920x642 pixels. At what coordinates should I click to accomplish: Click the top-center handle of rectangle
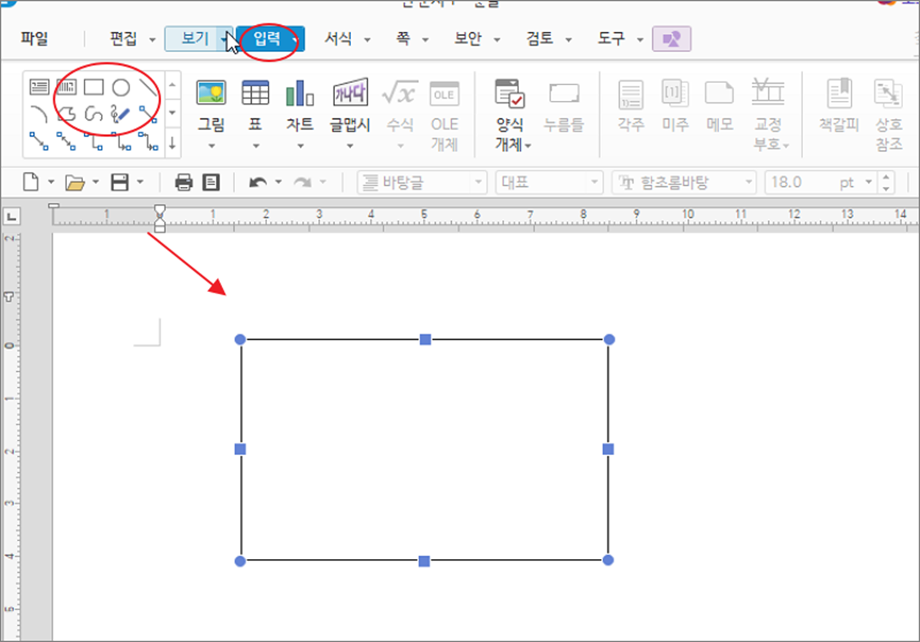[425, 339]
